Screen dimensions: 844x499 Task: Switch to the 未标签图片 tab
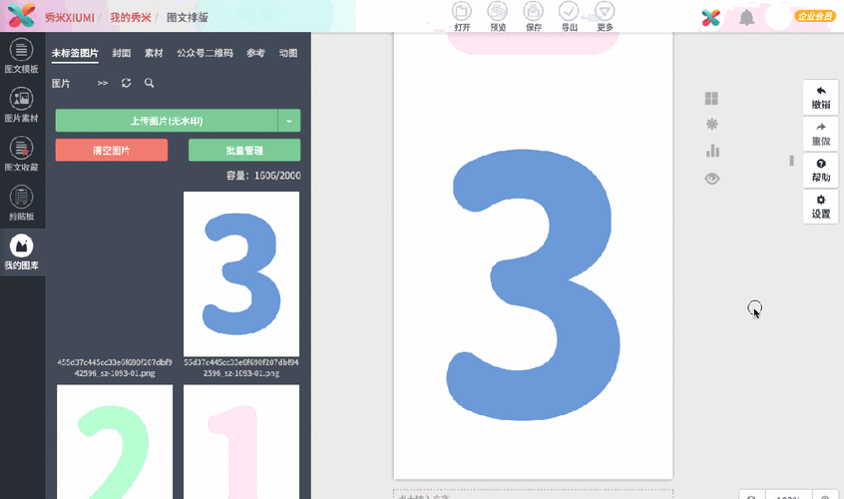click(75, 53)
